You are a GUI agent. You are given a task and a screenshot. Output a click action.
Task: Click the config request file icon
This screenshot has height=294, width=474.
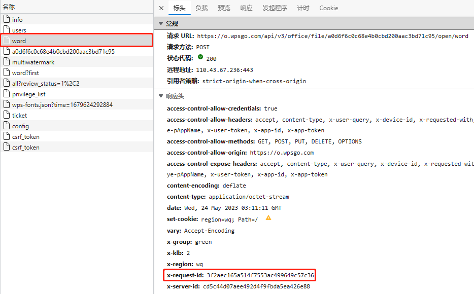(7, 126)
